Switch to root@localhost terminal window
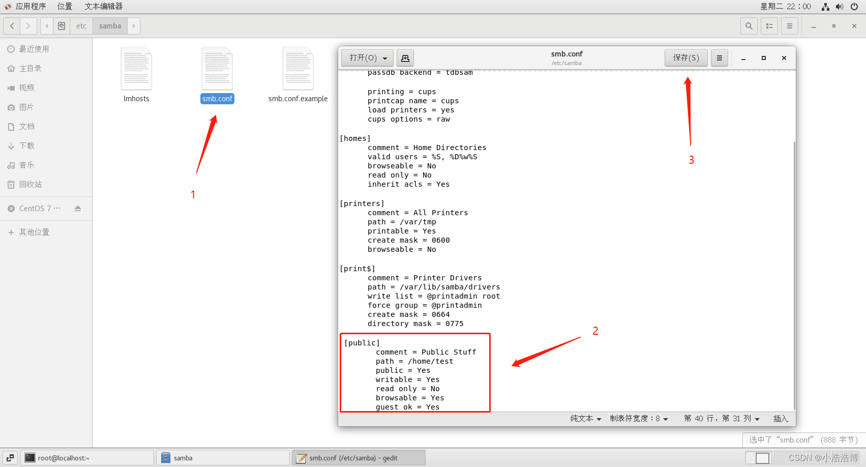This screenshot has height=467, width=866. 87,458
